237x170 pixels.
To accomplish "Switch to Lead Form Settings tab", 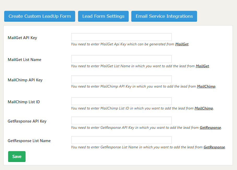I will [103, 16].
